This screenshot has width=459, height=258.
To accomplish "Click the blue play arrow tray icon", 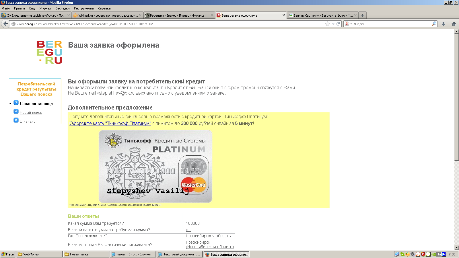I will click(444, 254).
